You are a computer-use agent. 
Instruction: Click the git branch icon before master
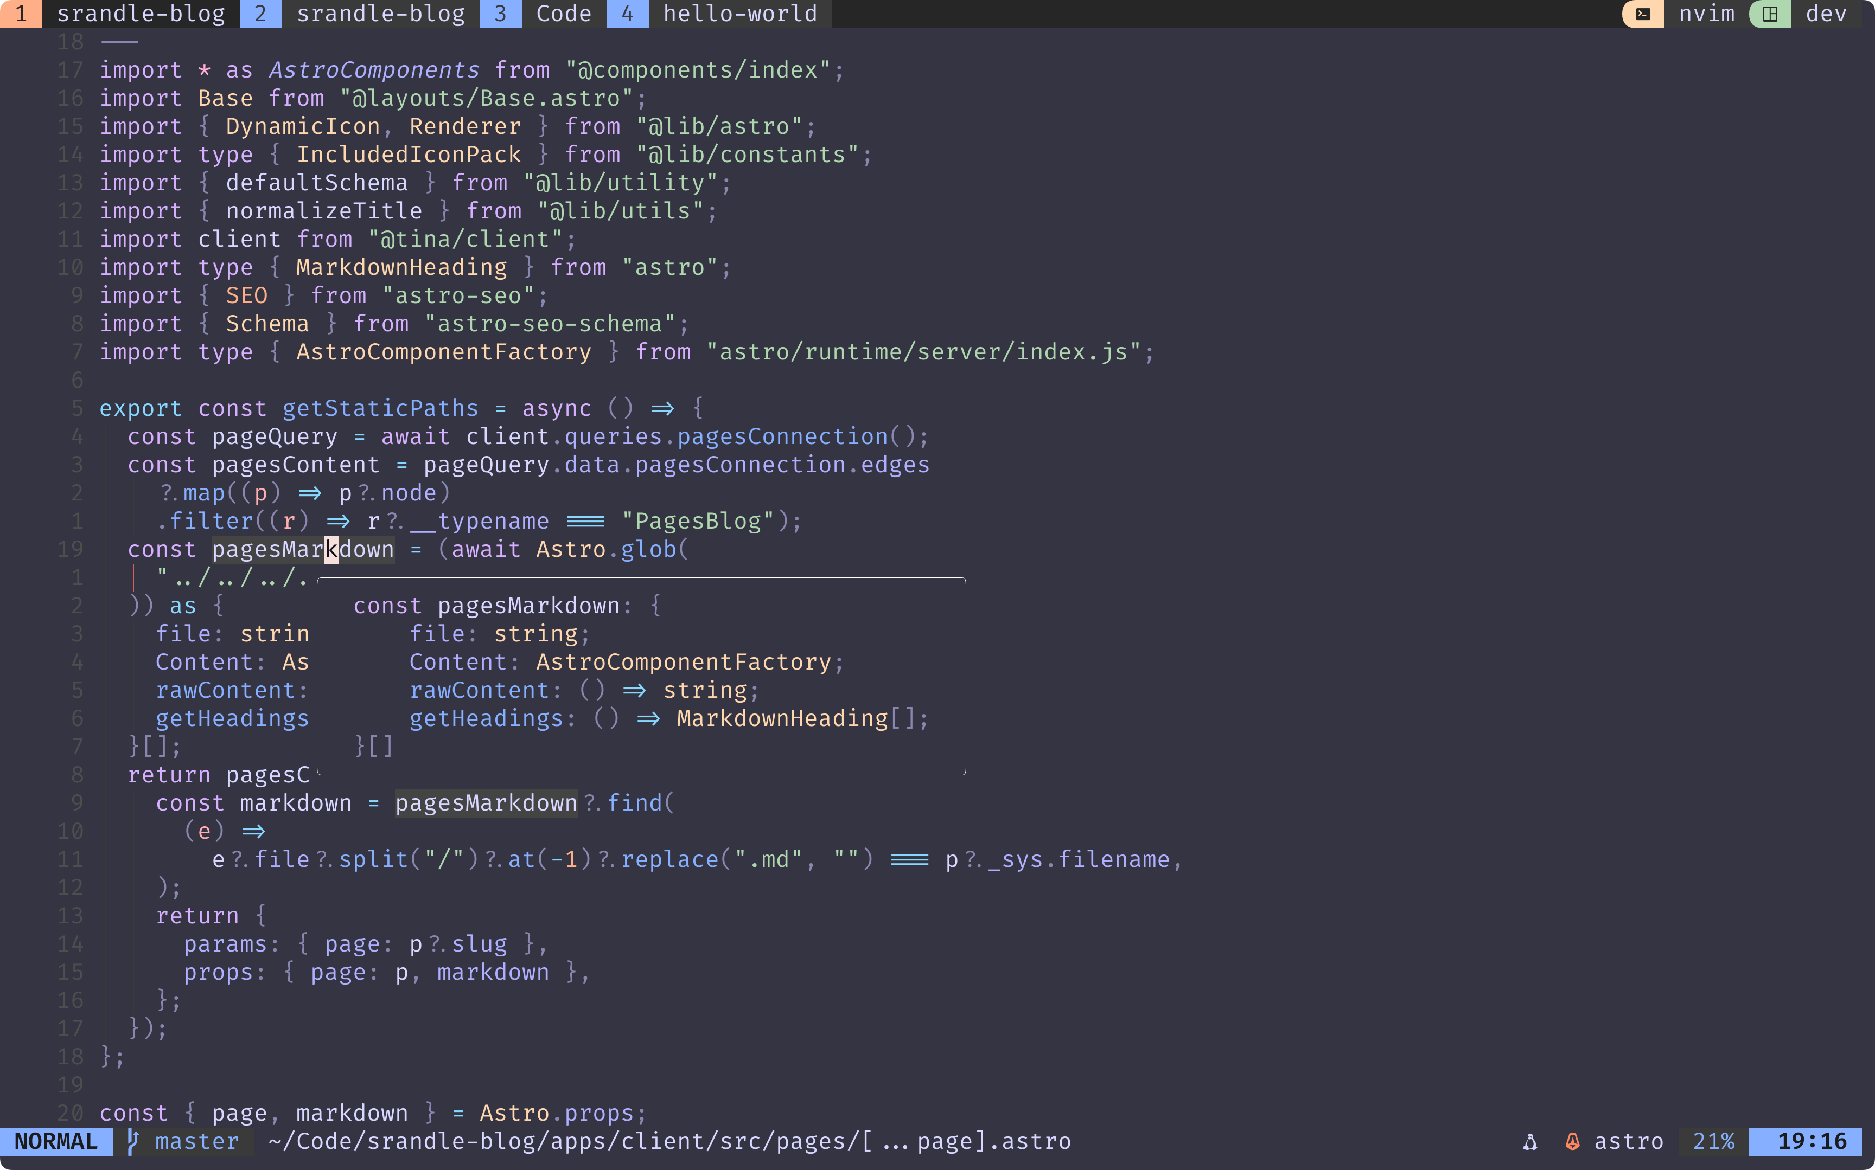click(132, 1141)
